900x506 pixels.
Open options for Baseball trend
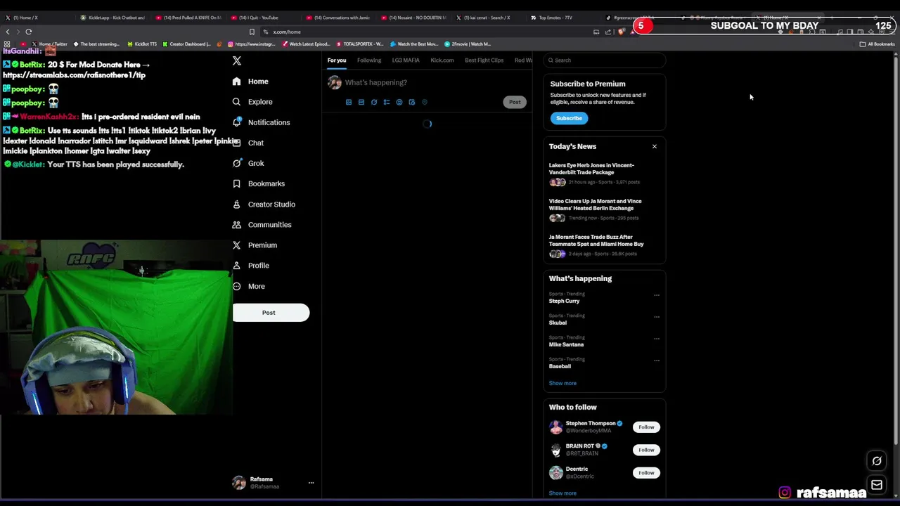[657, 361]
